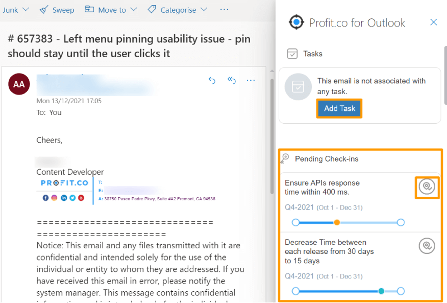Click the Twitter icon in signature
The width and height of the screenshot is (447, 303).
coord(72,198)
